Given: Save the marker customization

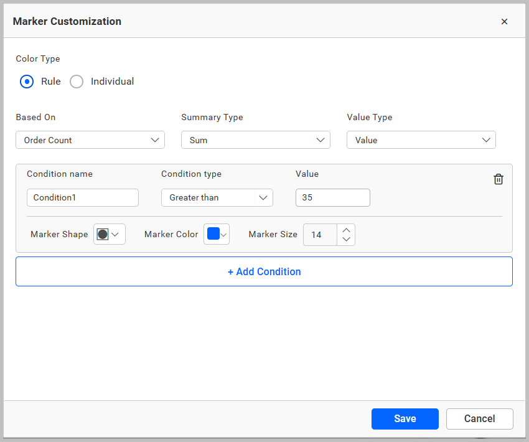Looking at the screenshot, I should (405, 418).
